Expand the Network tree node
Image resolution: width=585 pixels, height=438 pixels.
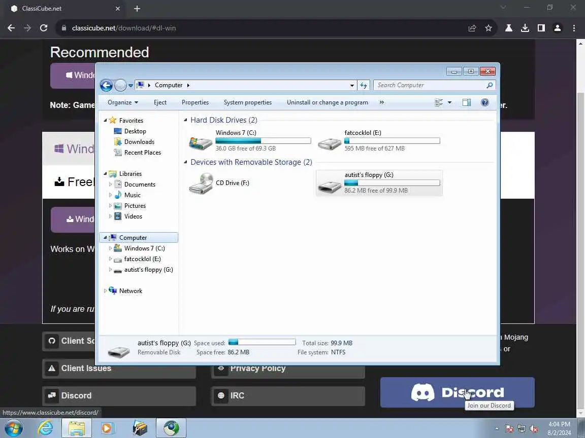coord(105,291)
